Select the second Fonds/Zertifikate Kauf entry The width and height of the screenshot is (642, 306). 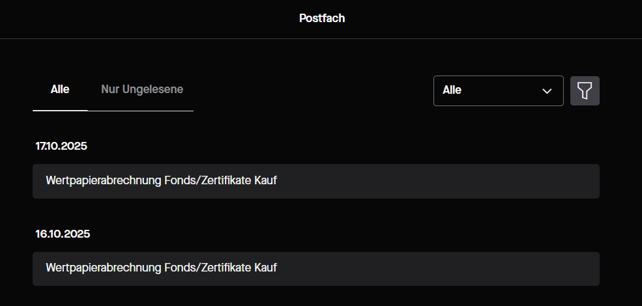pos(162,268)
